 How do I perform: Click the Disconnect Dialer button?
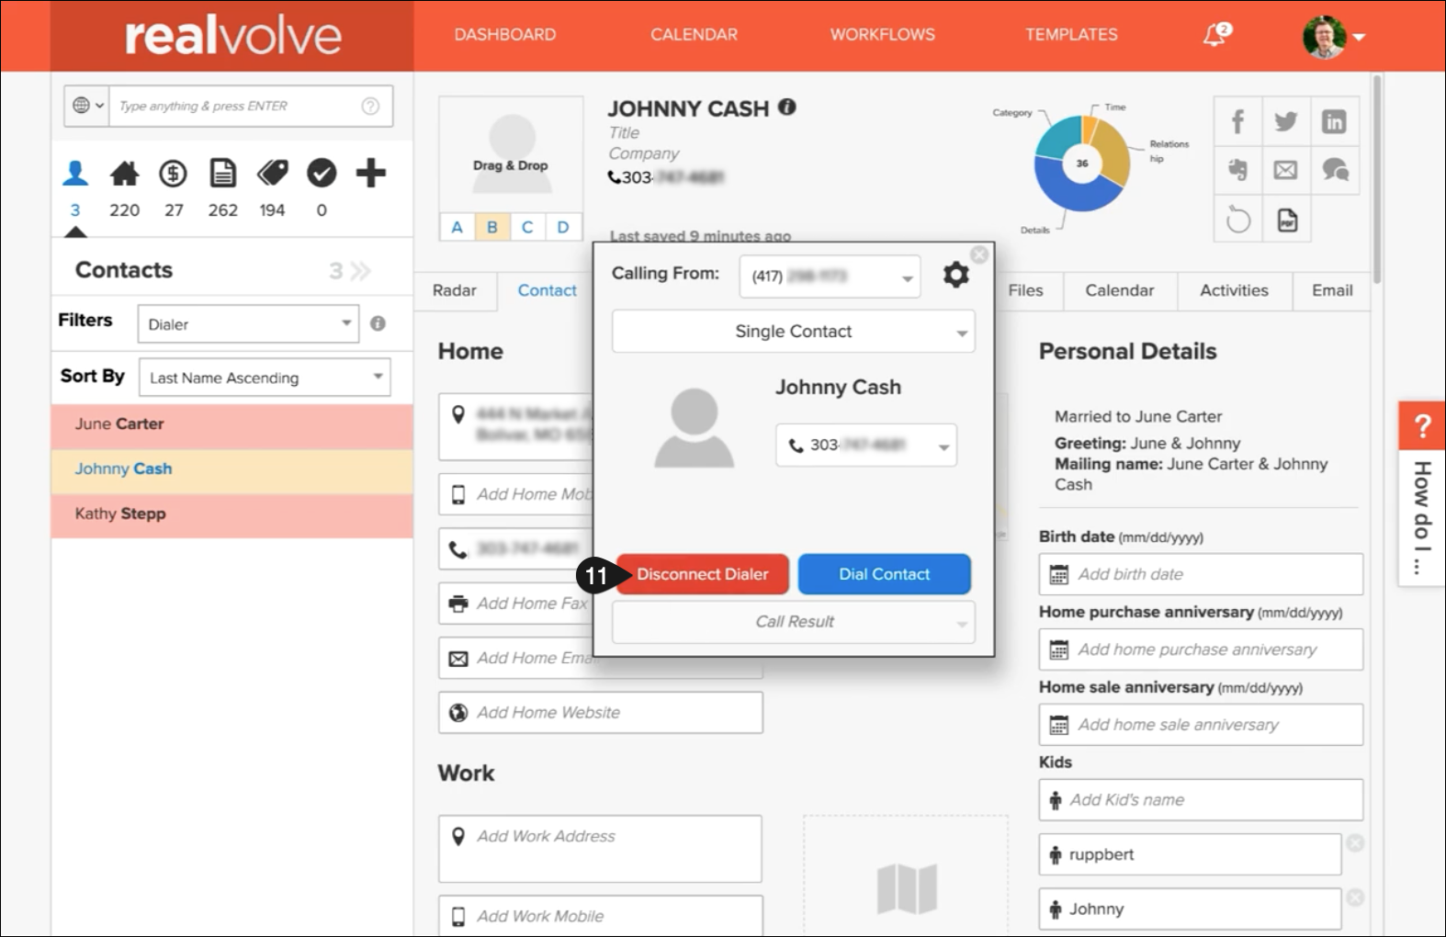[702, 574]
